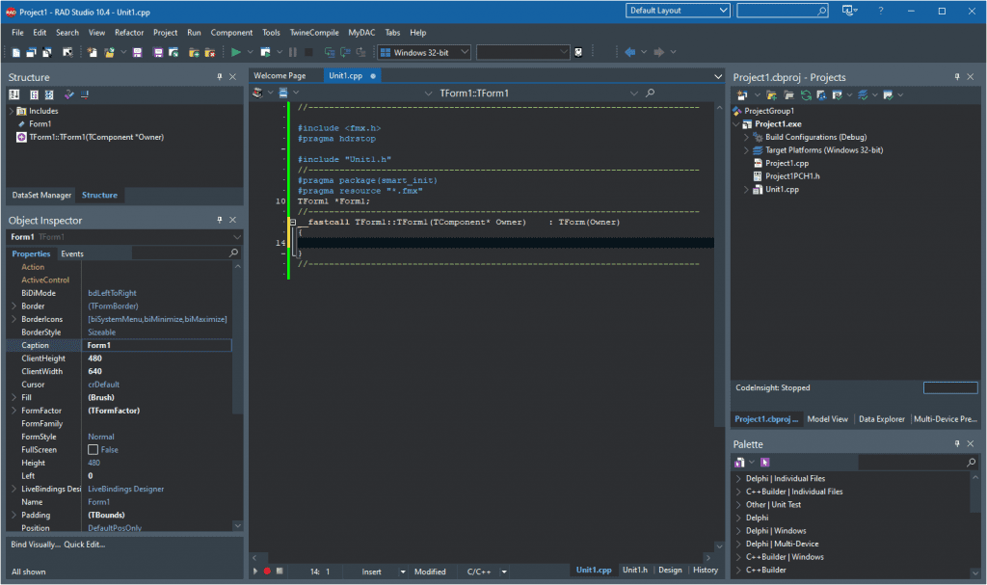Expand the Delphi | Windows palette category
The height and width of the screenshot is (585, 987).
point(738,531)
